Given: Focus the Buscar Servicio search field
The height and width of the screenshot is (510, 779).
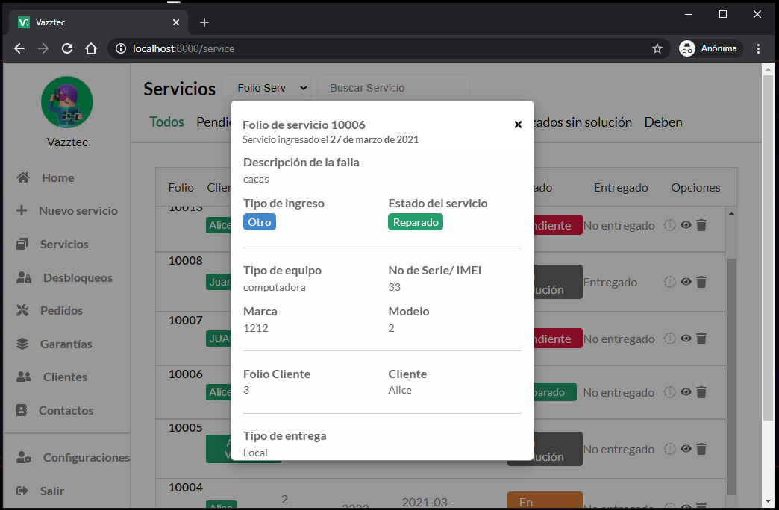Looking at the screenshot, I should tap(393, 88).
